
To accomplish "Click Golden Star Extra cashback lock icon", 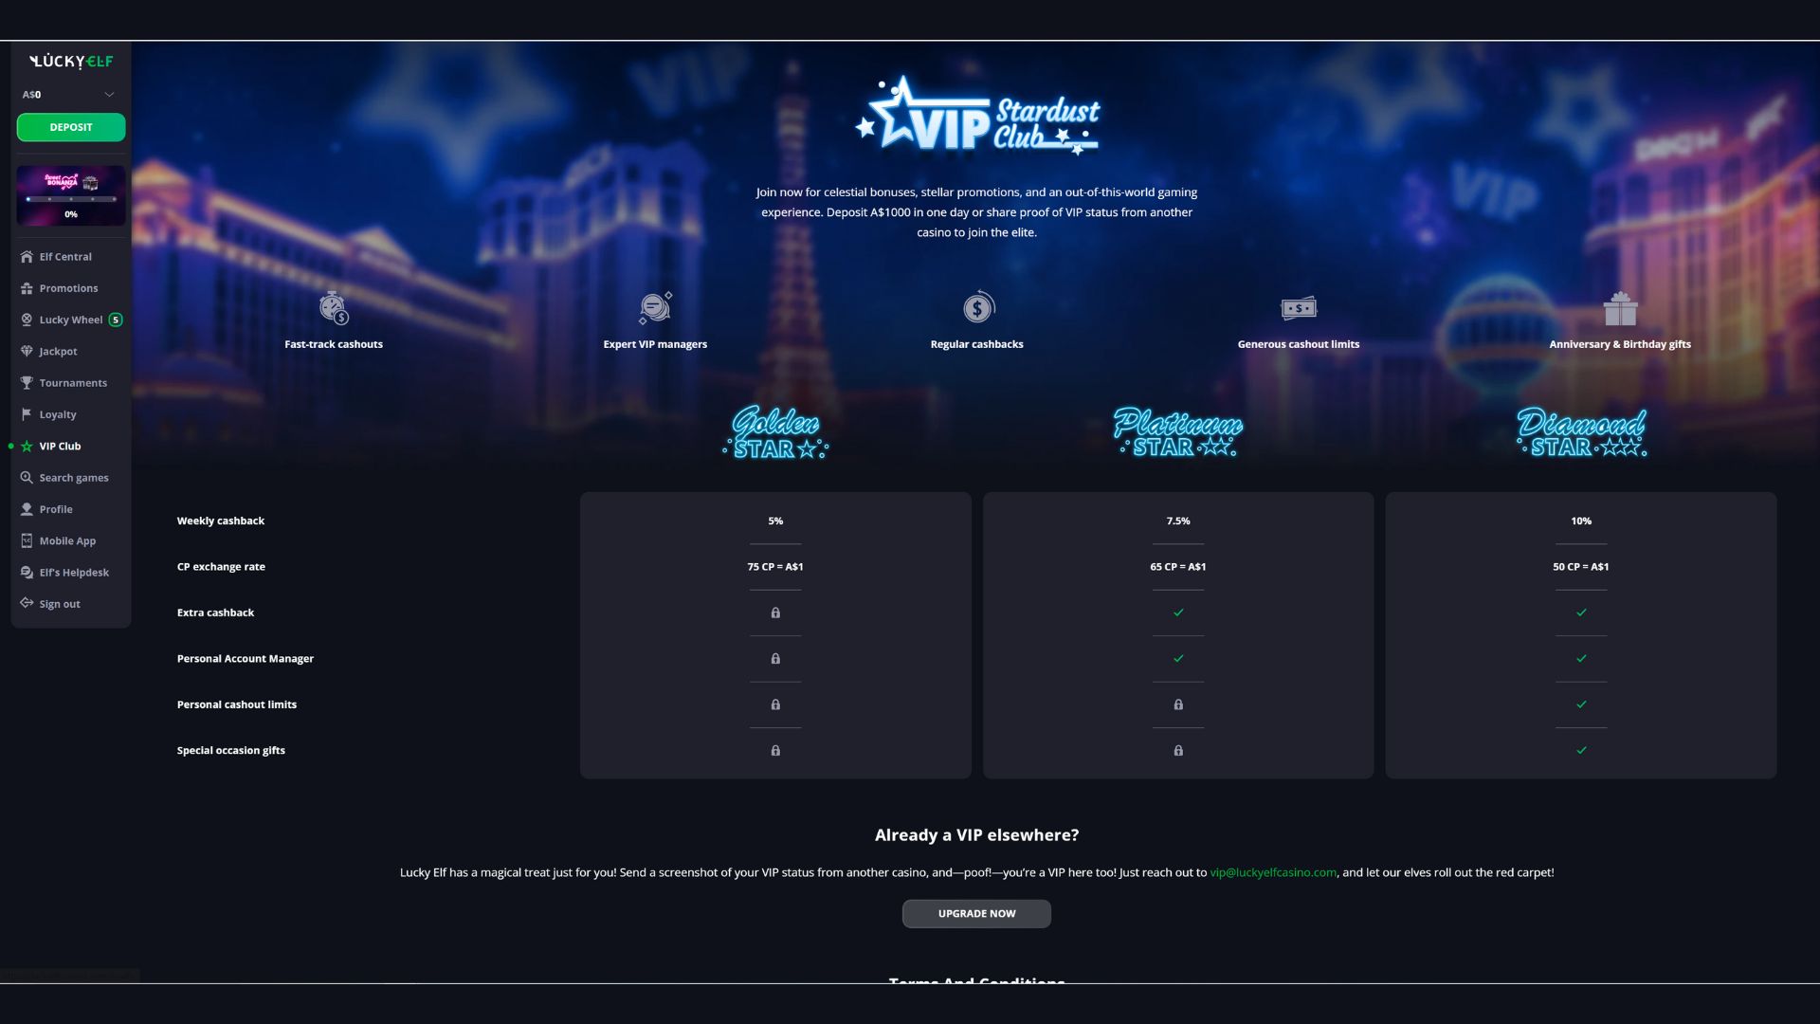I will (775, 613).
